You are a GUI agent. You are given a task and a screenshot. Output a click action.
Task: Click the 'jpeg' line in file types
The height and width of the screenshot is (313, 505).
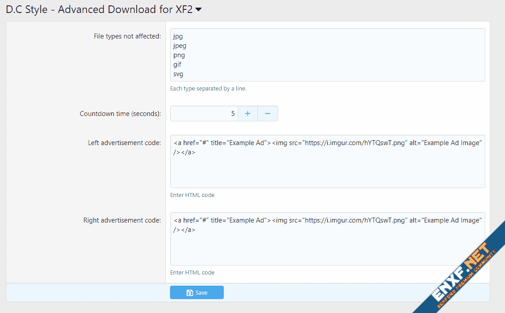coord(180,46)
